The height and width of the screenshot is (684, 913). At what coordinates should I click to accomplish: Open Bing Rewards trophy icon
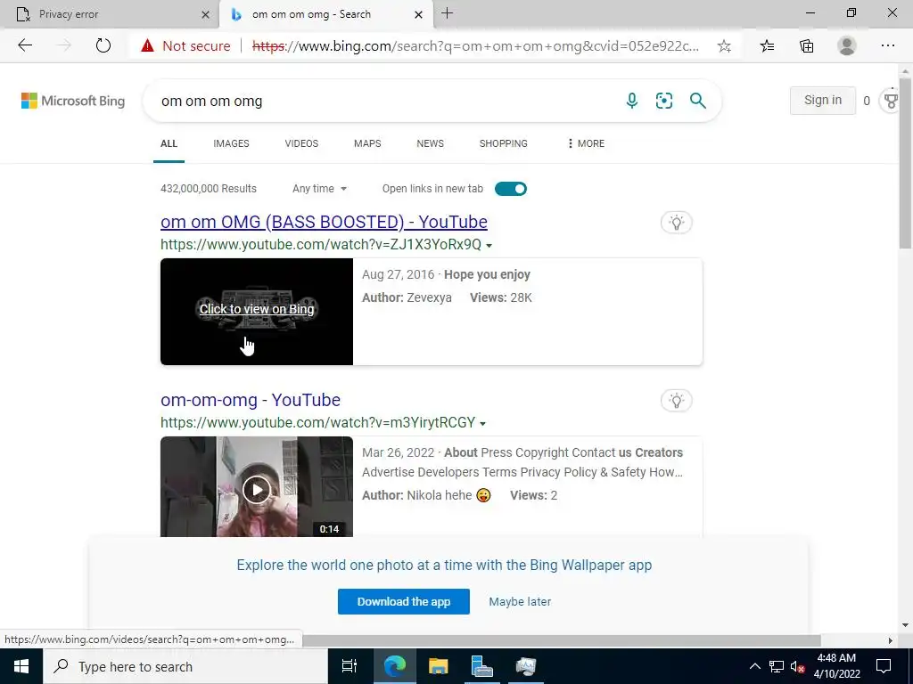click(891, 101)
